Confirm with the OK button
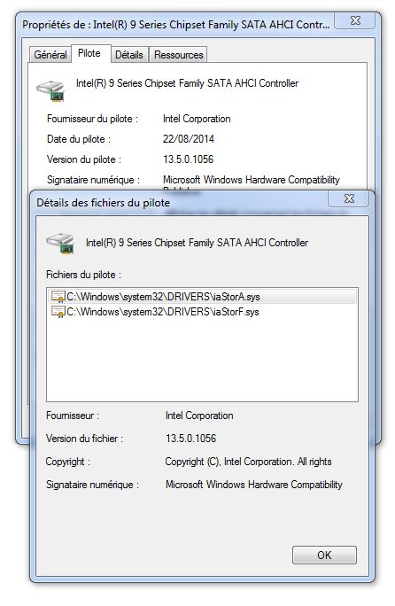Screen dimensions: 395x606 coord(324,555)
